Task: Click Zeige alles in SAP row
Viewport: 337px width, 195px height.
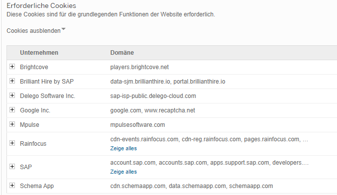Action: 123,172
